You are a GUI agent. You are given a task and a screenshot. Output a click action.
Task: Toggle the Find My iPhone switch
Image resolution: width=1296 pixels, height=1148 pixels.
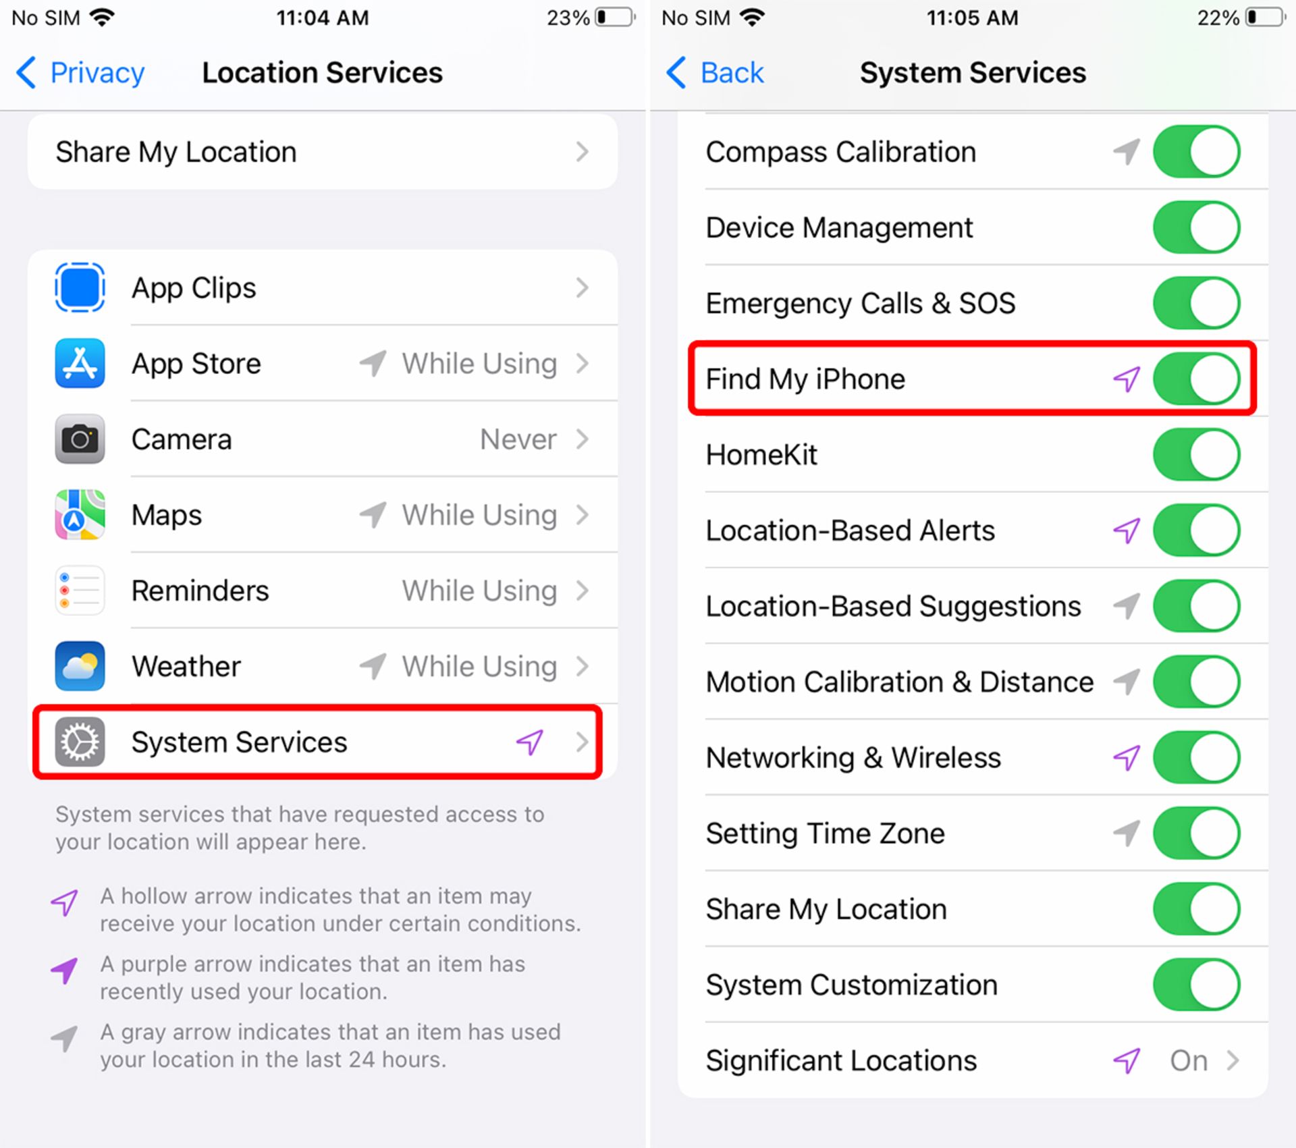(x=1196, y=379)
